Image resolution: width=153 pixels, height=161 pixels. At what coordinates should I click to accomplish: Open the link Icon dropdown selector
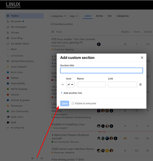click(70, 84)
